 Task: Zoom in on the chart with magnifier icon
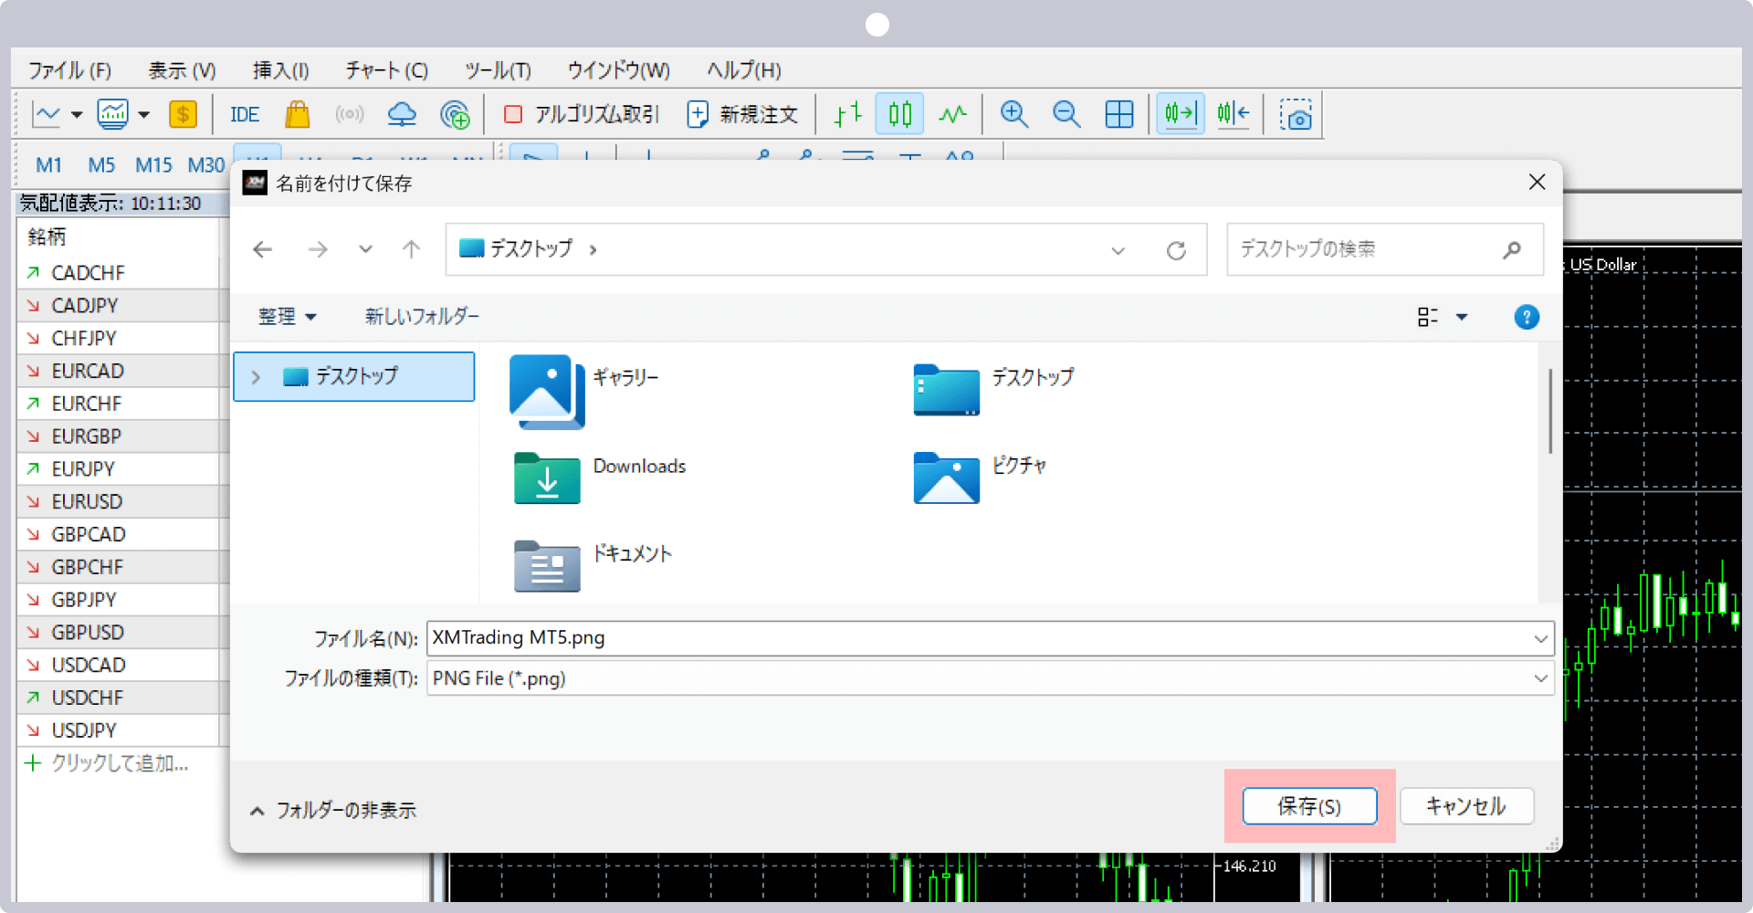[x=1013, y=114]
